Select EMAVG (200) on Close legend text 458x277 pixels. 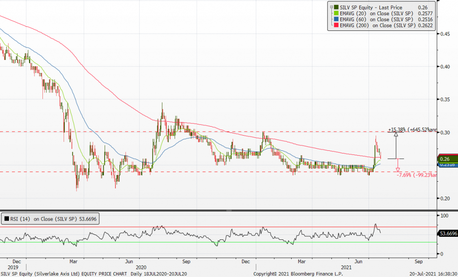[377, 26]
